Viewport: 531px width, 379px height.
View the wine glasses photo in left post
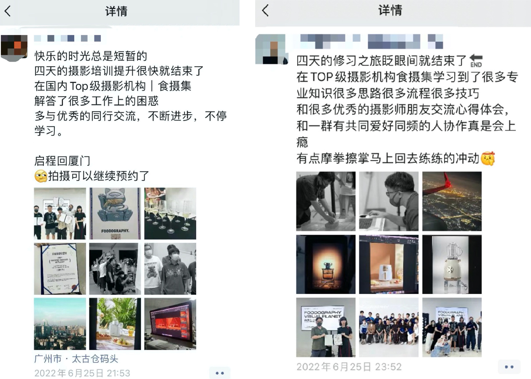coord(170,213)
